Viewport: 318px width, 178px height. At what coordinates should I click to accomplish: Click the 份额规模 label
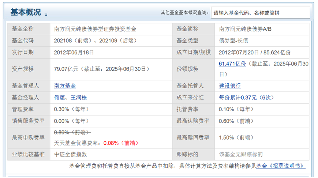(187, 69)
